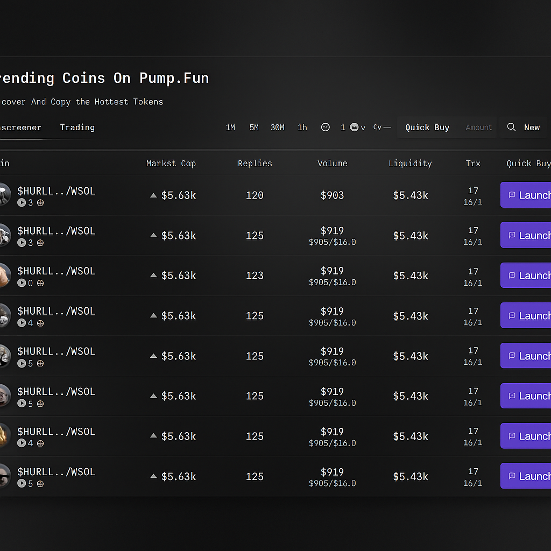Click Launch in the 120-replies row

(526, 195)
